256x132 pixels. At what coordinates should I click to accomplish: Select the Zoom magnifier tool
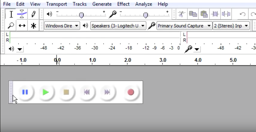11,26
